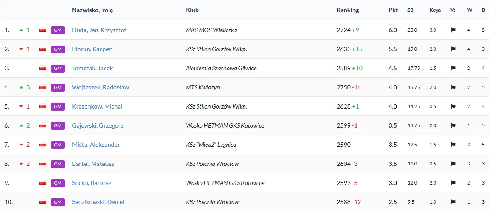This screenshot has height=211, width=489.
Task: Click the green up arrow in Gajewski's row
Action: (21, 125)
